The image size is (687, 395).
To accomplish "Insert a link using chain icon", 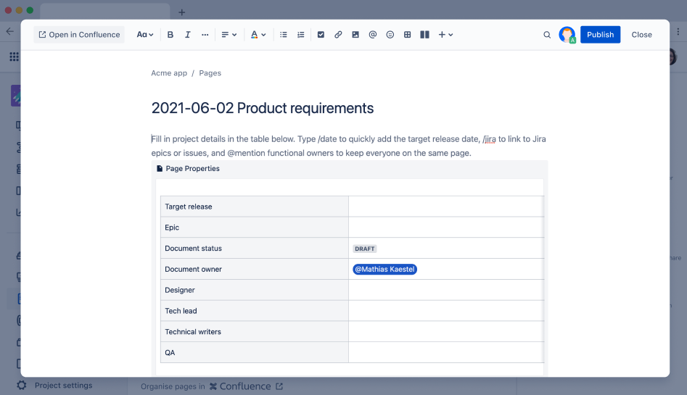I will [x=338, y=35].
